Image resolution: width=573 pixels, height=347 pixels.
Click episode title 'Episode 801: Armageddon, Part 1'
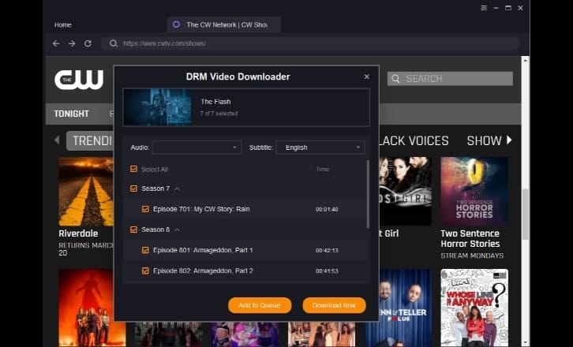(203, 250)
